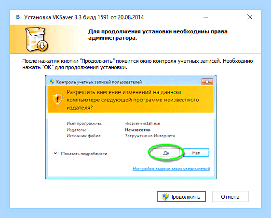Click the UAC example screenshot image
The height and width of the screenshot is (218, 271).
pos(131,127)
